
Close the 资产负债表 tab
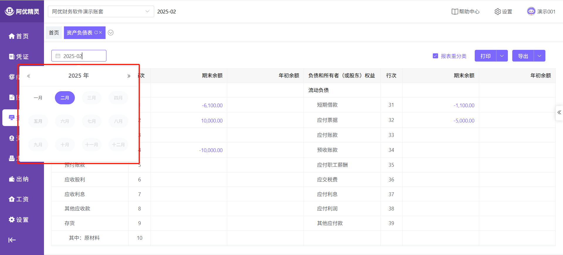[x=101, y=33]
